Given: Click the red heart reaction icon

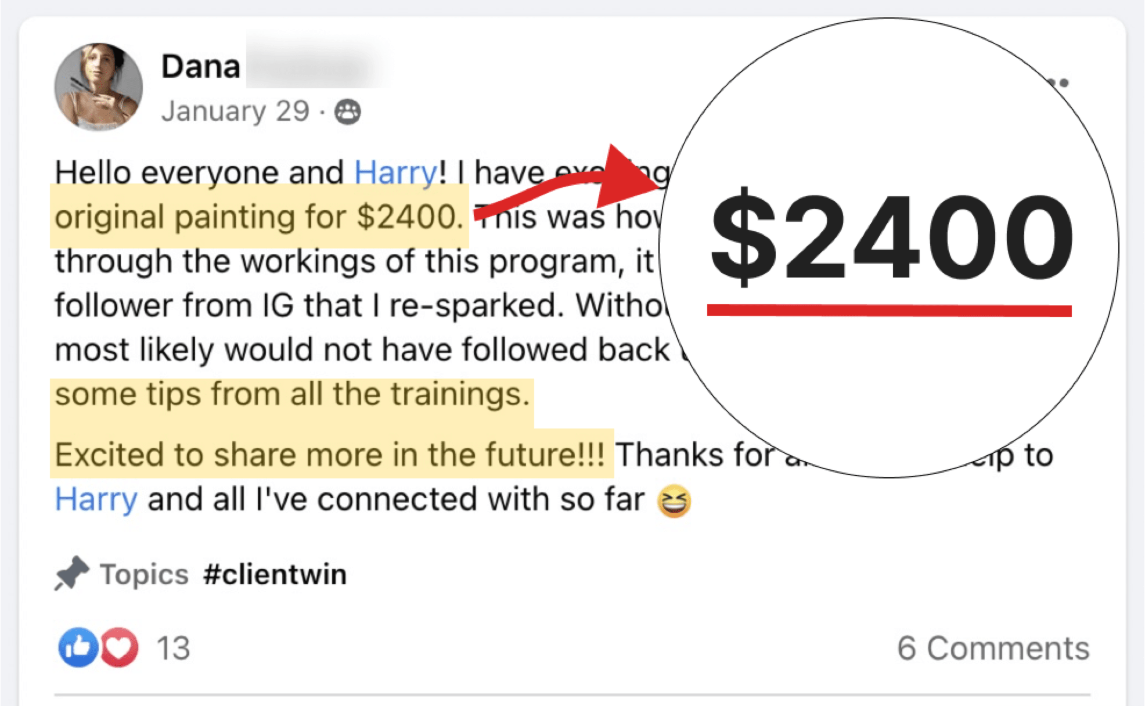Looking at the screenshot, I should [120, 647].
